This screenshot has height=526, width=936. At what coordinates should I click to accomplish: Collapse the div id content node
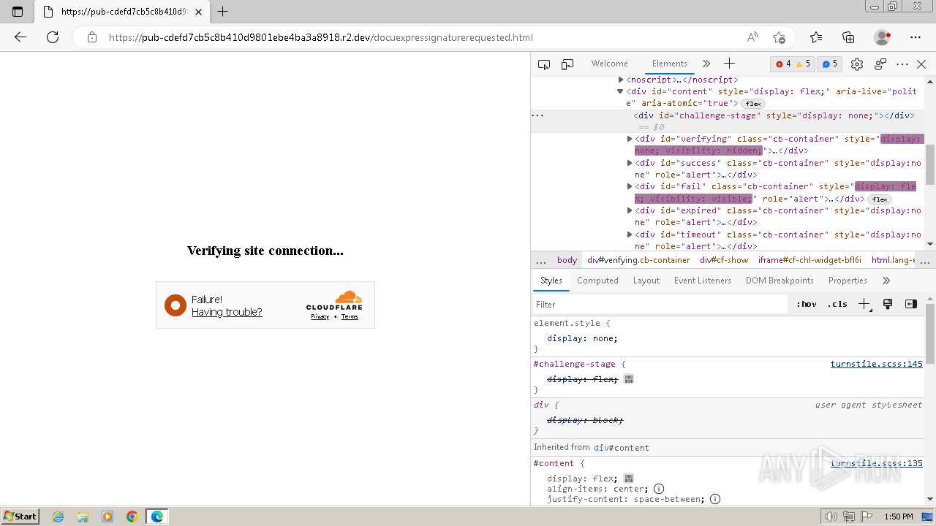620,91
